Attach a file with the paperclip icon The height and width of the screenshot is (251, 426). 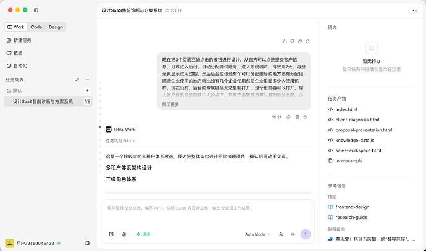coord(124,234)
